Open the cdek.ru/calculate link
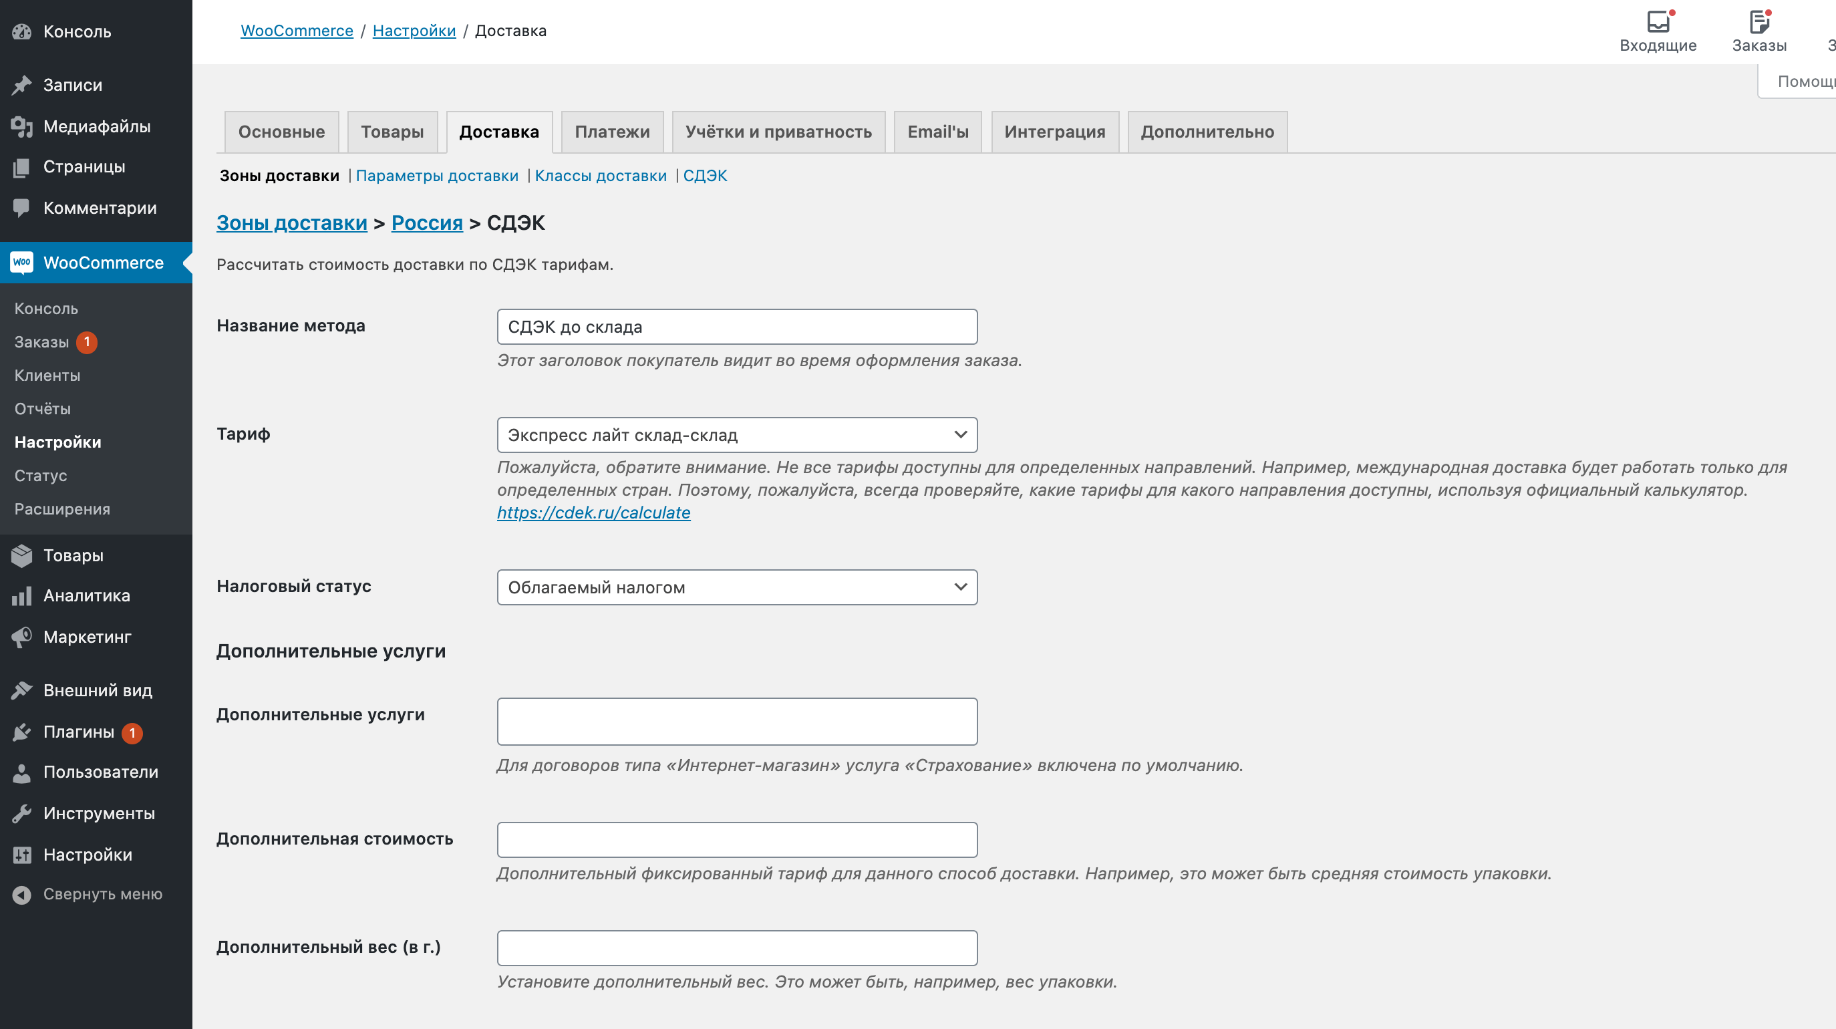The height and width of the screenshot is (1029, 1836). [594, 512]
